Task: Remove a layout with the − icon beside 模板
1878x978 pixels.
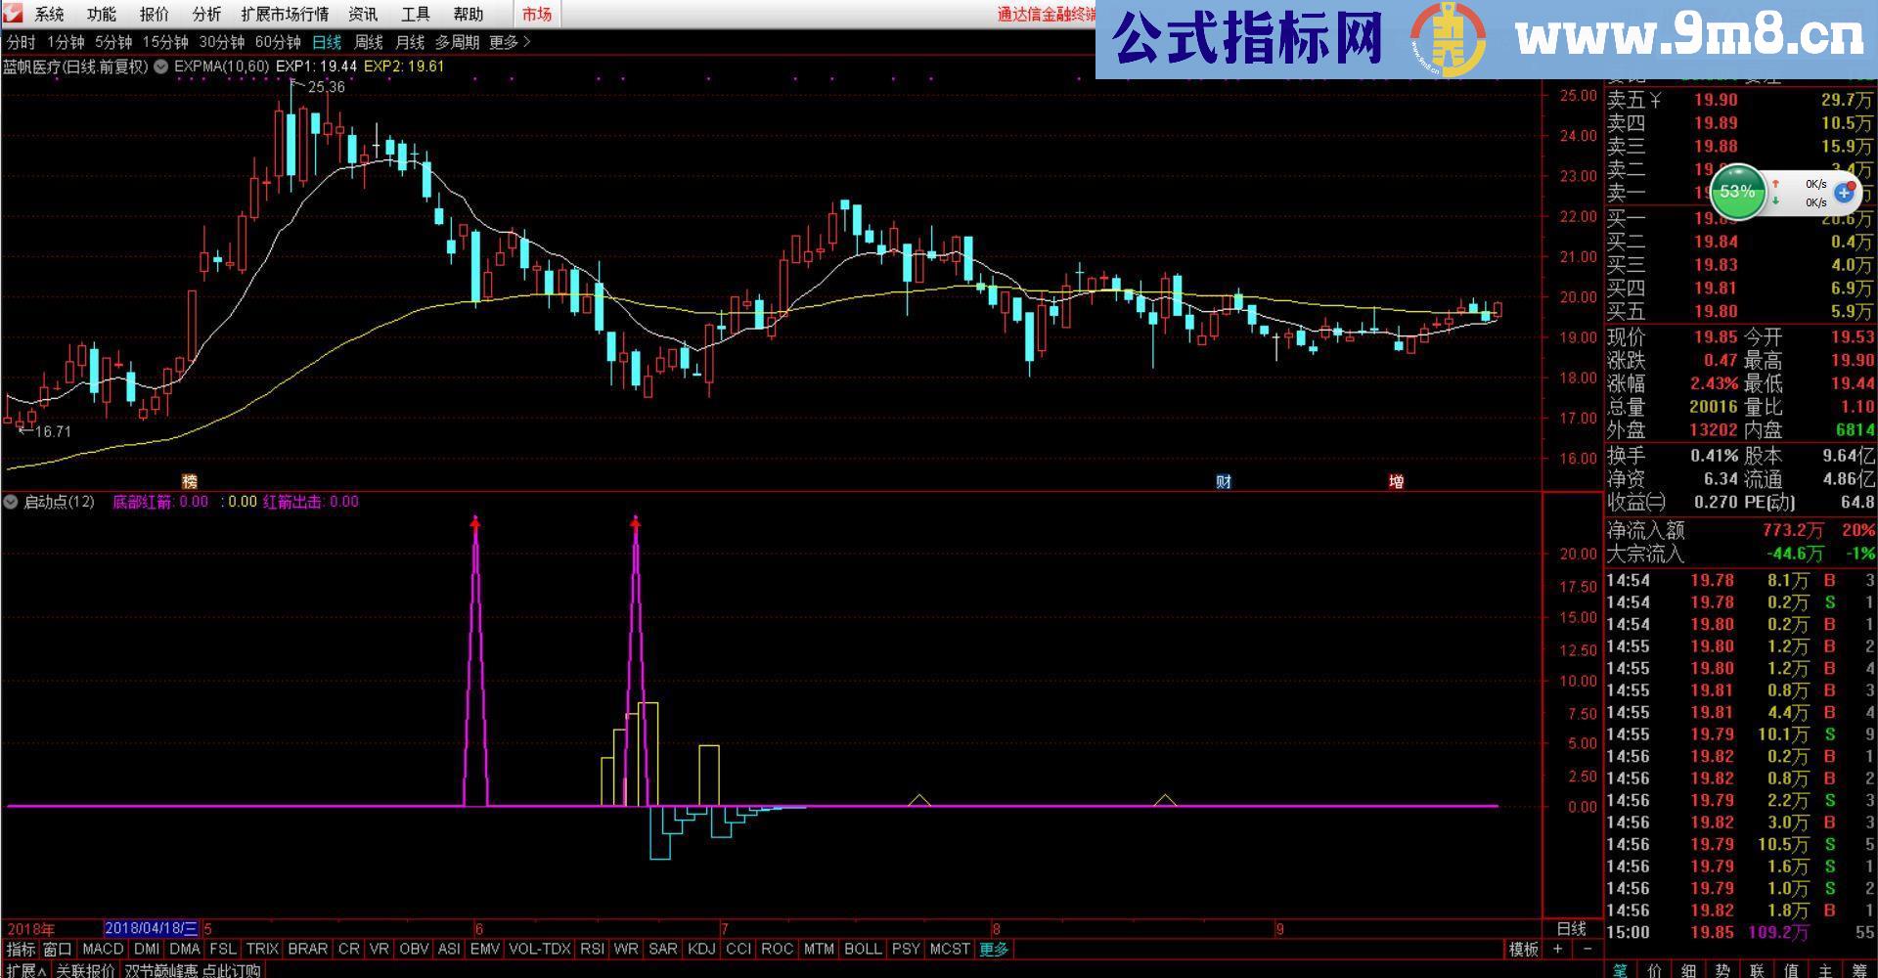Action: pos(1587,950)
